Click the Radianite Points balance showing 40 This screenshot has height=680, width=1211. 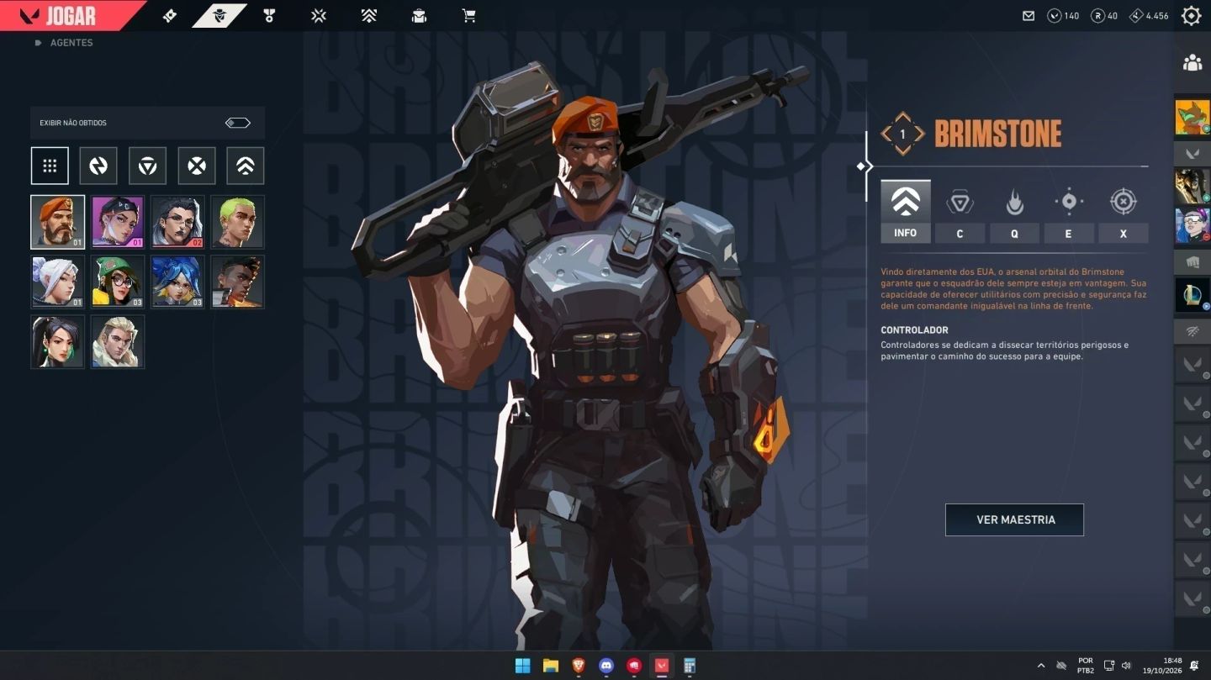pos(1104,16)
